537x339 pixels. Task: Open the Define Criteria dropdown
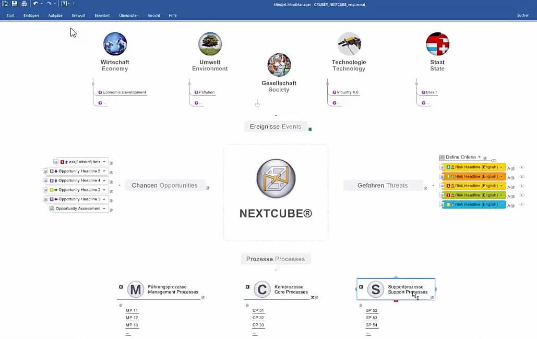479,157
